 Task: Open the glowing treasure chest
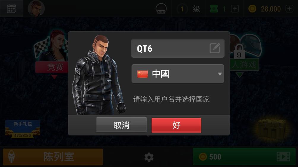pos(272,129)
